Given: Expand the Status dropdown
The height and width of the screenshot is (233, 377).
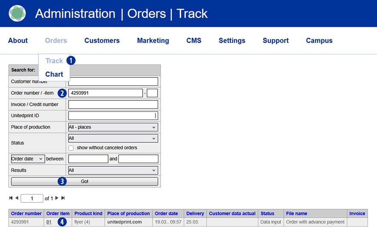Looking at the screenshot, I should 113,138.
